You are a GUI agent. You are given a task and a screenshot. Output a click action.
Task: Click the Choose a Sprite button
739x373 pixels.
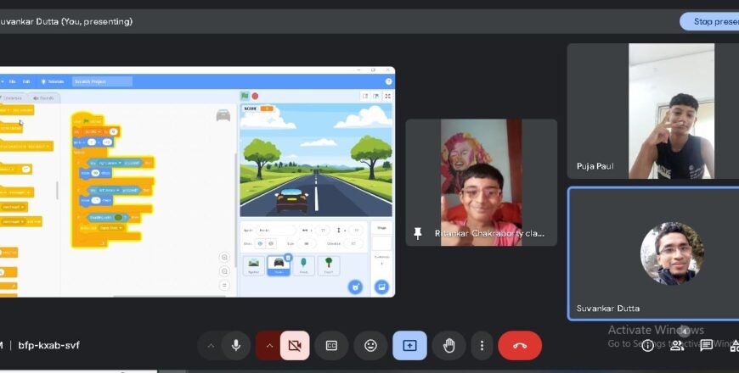click(x=355, y=287)
